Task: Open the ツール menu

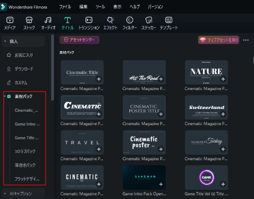Action: point(100,7)
